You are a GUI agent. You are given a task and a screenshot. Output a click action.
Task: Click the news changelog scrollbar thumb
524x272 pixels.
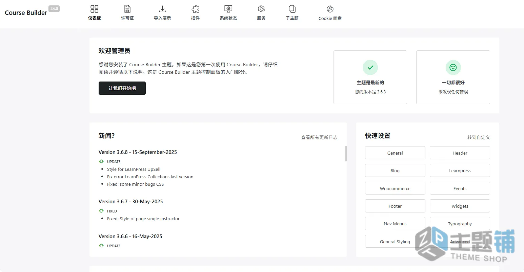346,154
